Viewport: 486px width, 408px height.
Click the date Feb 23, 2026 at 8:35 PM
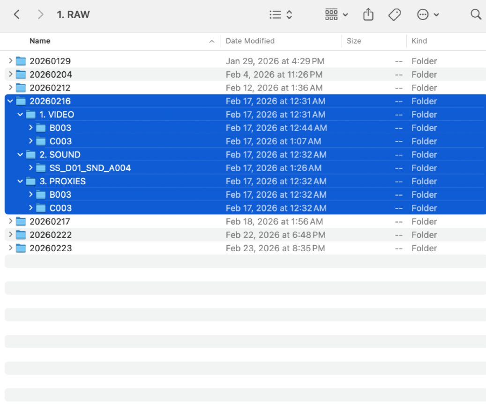[x=275, y=248]
